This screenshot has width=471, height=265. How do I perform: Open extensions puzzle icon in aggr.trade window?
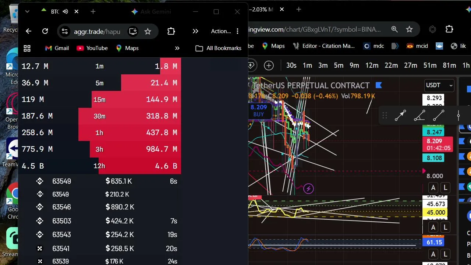(x=171, y=31)
